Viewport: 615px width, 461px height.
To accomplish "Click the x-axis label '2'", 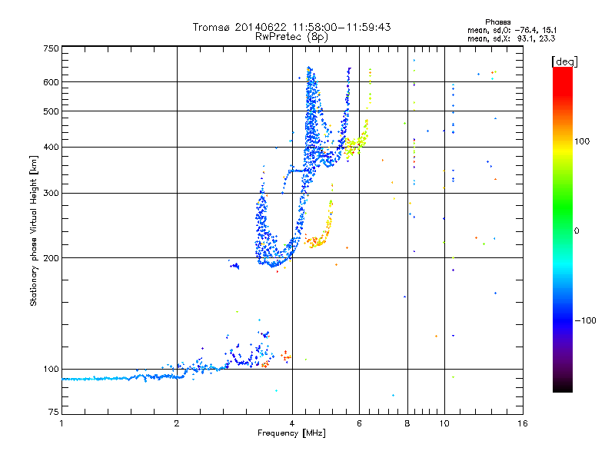I will [x=177, y=423].
